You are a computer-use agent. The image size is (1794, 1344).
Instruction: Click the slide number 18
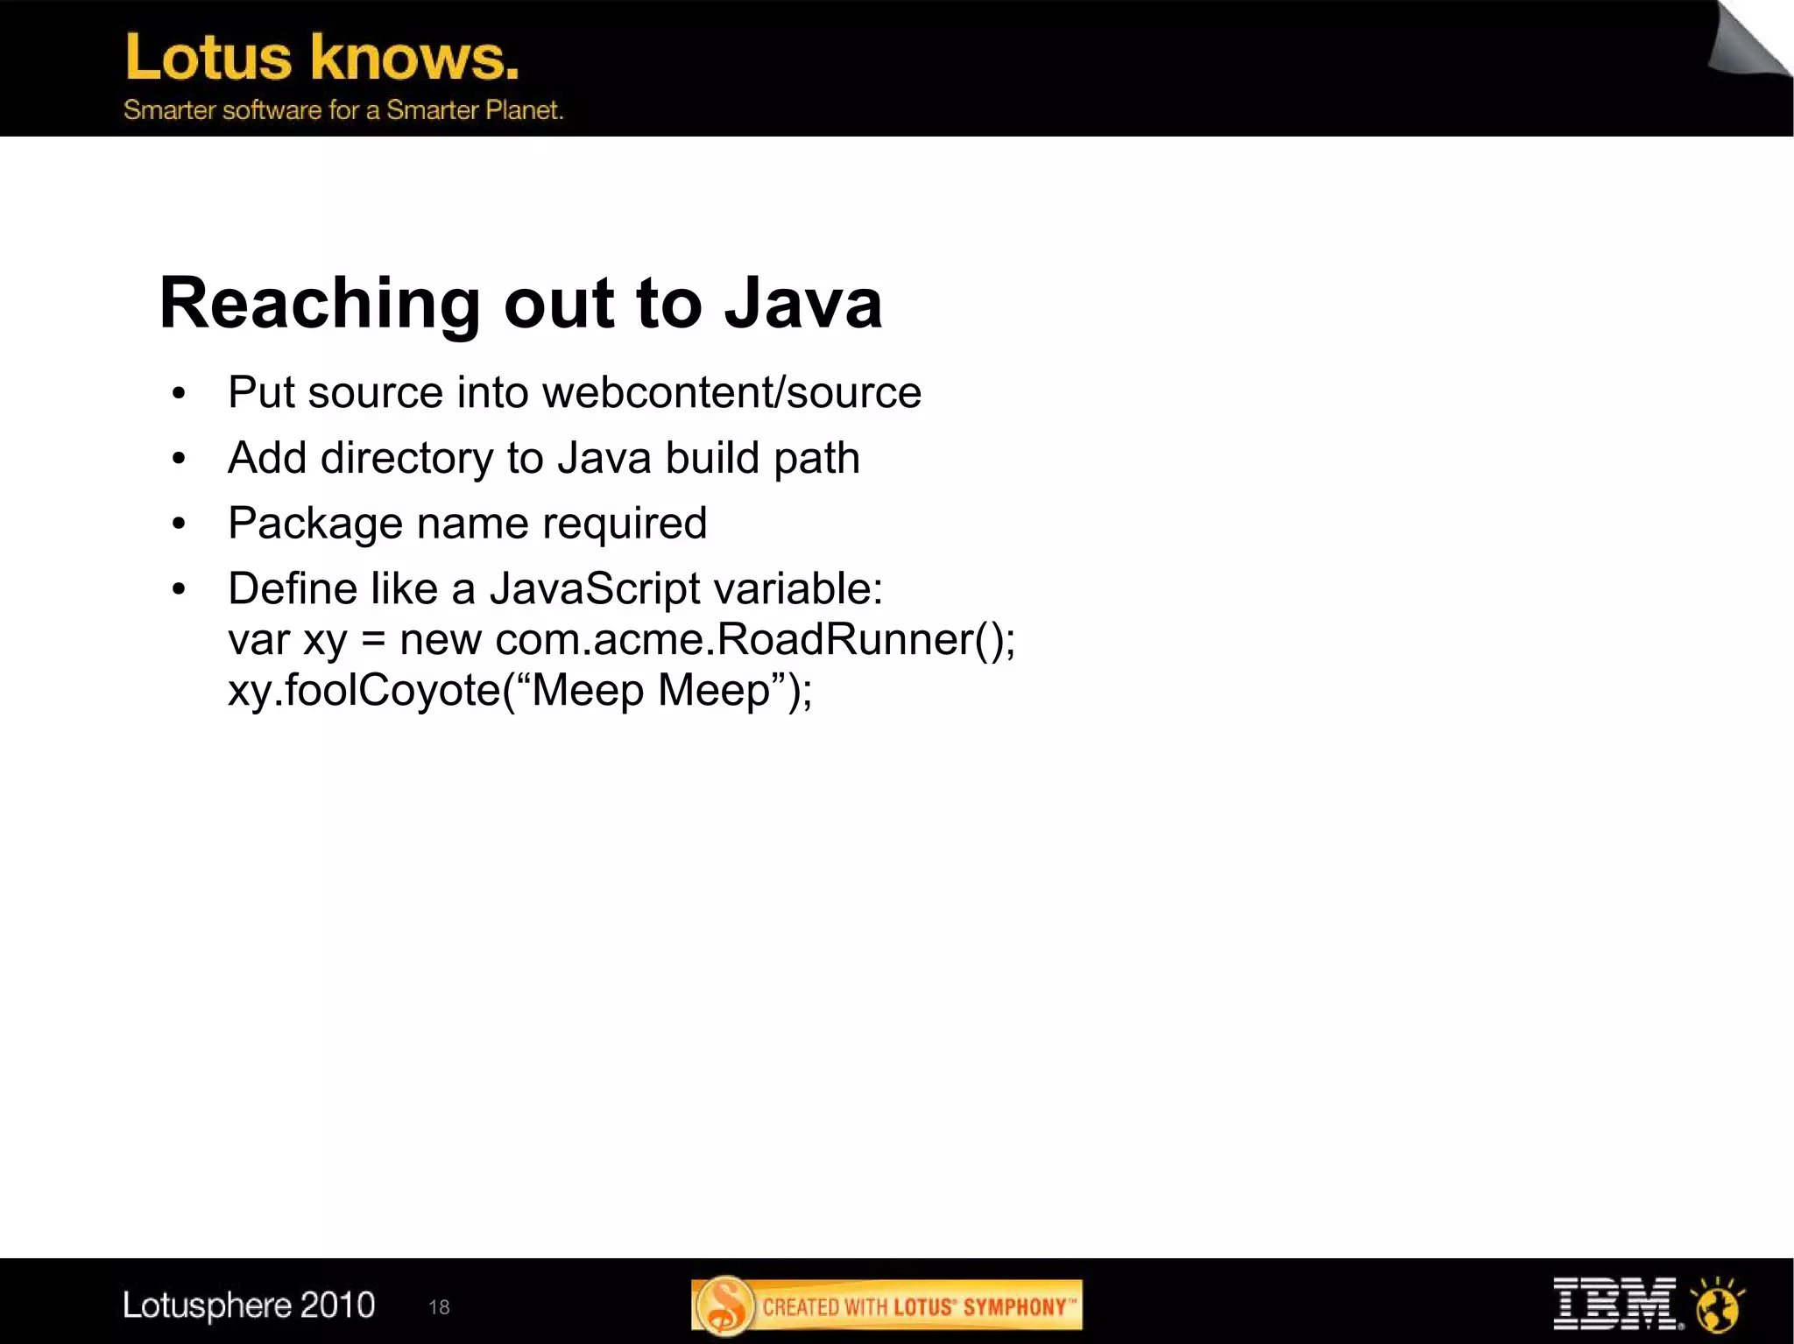click(439, 1307)
